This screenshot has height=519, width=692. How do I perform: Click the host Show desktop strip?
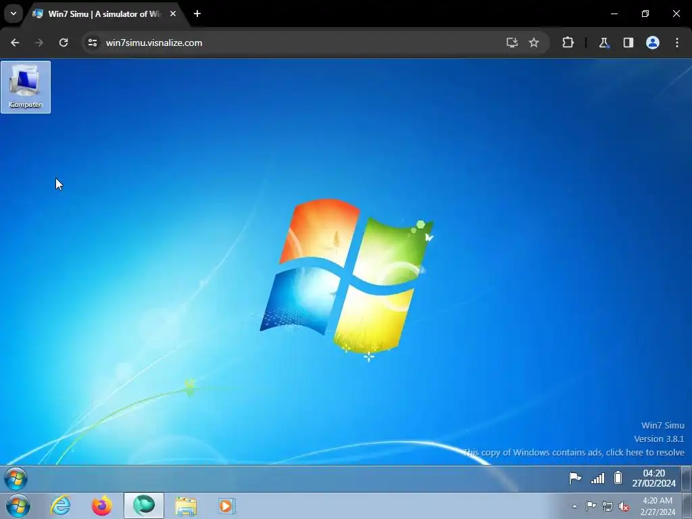click(x=687, y=505)
